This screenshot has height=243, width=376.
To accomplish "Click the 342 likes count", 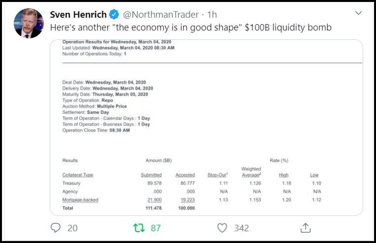I will click(x=242, y=228).
